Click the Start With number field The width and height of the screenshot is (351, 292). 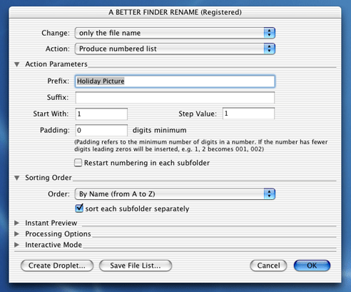[101, 114]
